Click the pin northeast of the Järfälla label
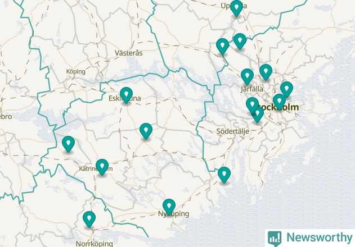 pos(266,72)
